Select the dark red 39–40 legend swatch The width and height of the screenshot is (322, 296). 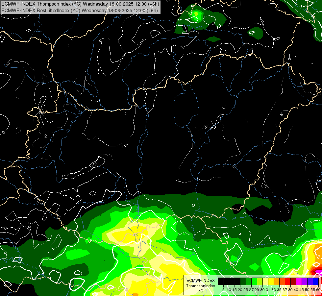pyautogui.click(x=293, y=281)
